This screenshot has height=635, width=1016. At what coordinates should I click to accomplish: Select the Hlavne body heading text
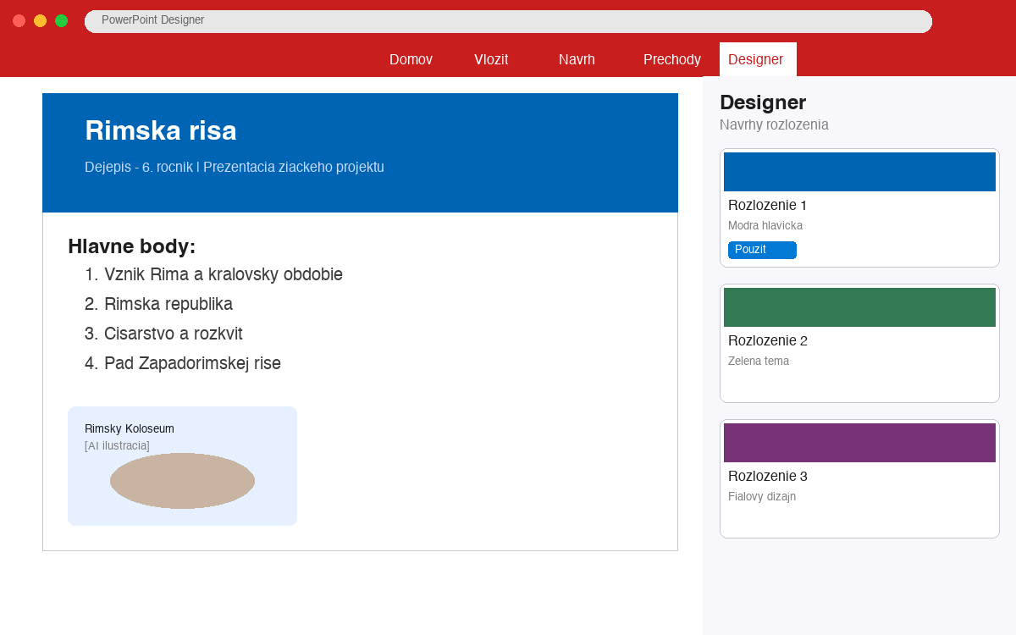(x=131, y=246)
